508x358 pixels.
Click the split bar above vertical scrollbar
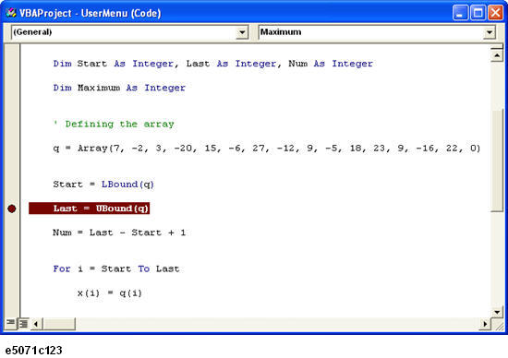click(497, 47)
